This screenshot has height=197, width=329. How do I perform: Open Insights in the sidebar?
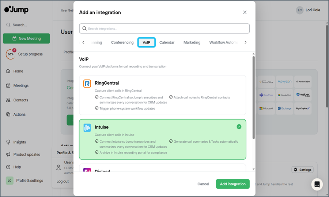coord(16,142)
